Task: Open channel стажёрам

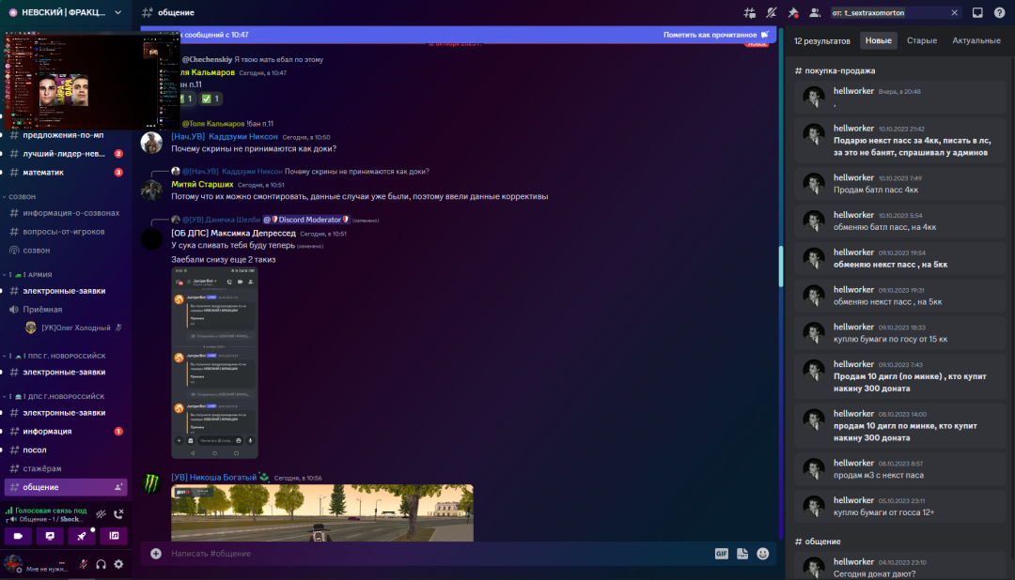Action: (66, 468)
